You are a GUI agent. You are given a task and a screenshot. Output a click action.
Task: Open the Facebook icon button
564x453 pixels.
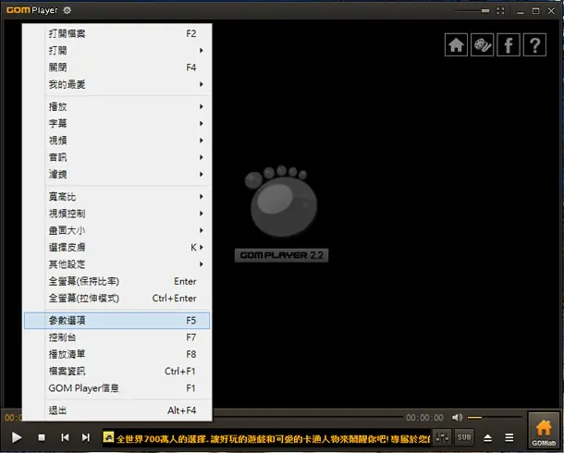pyautogui.click(x=509, y=45)
